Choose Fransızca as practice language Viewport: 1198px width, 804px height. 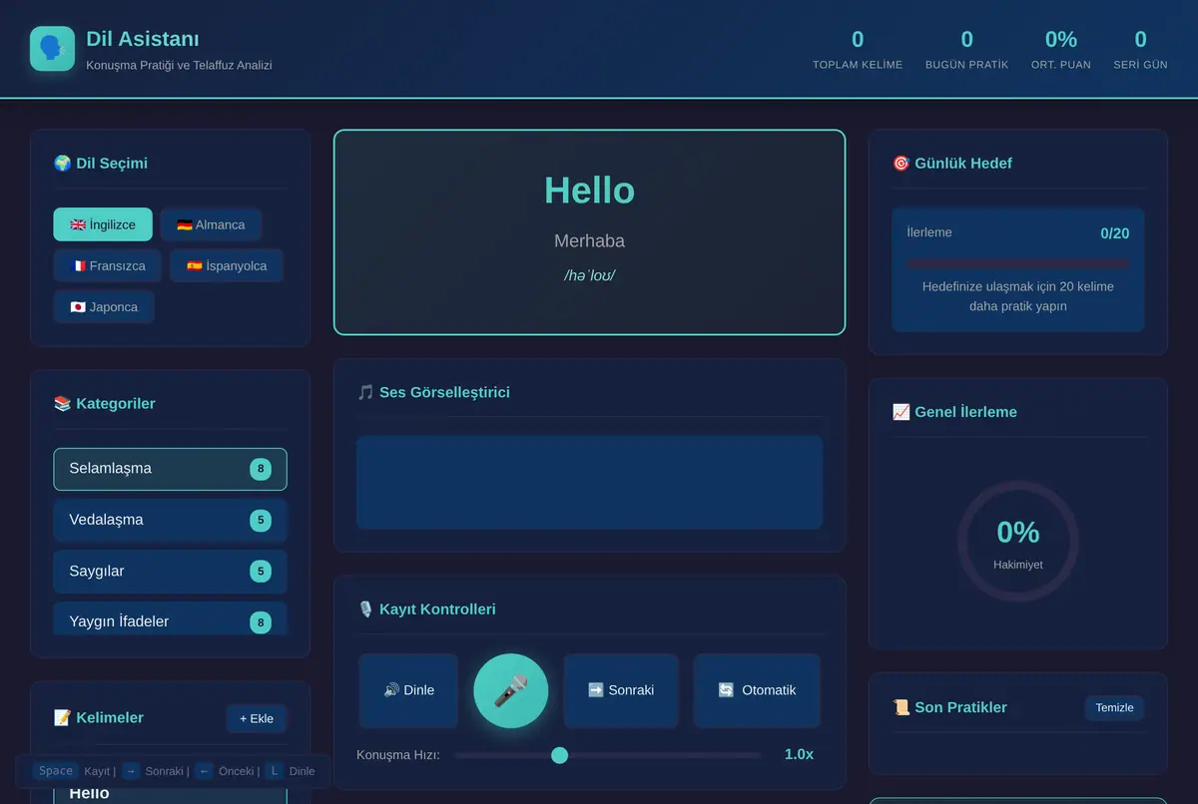click(108, 265)
